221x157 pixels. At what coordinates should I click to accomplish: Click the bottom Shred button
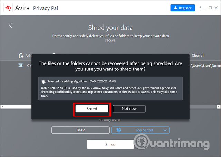110,144
